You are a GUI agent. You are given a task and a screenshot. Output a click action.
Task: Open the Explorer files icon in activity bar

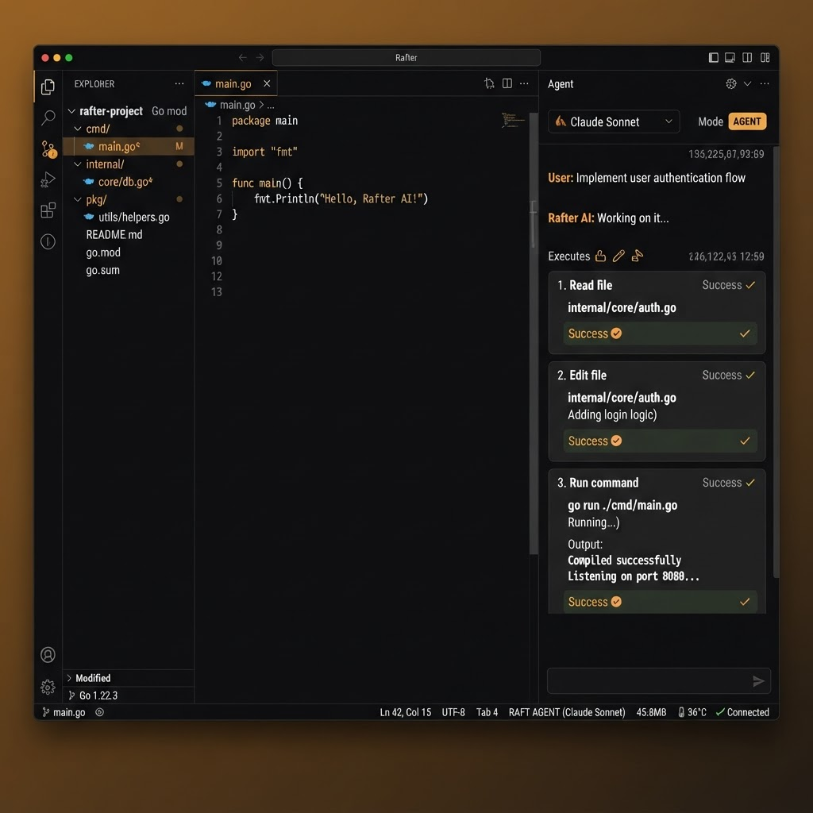tap(48, 87)
